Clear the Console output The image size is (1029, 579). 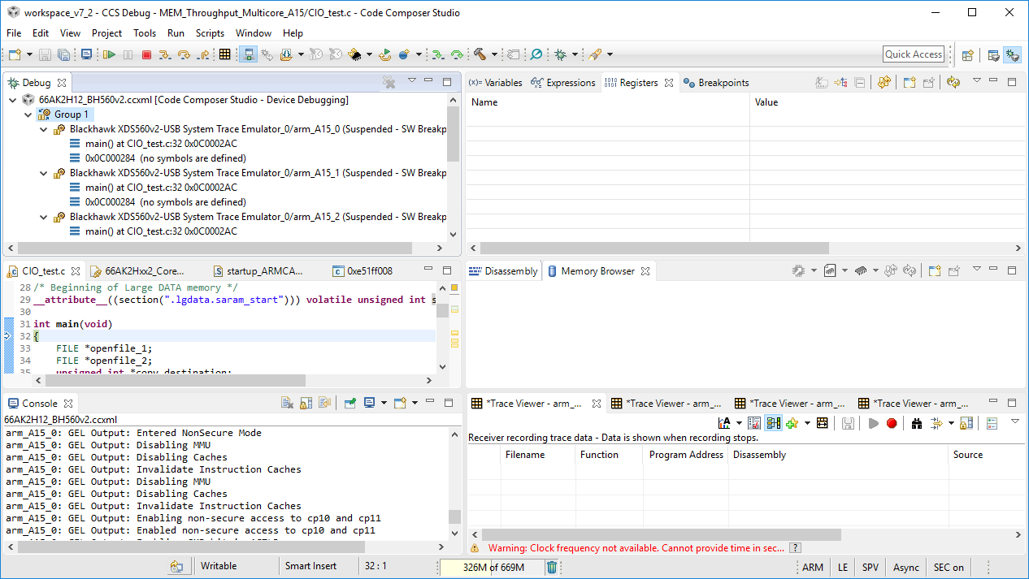pos(286,402)
